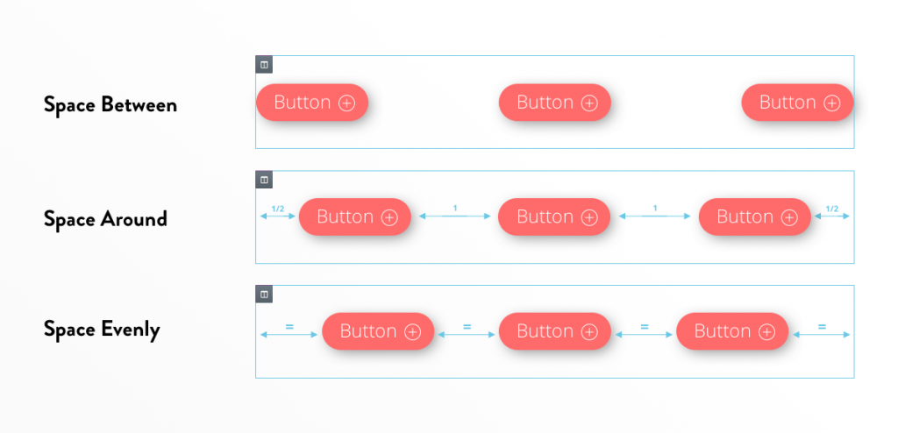Click the column handle icon of Space Around container
898x433 pixels.
[x=264, y=179]
